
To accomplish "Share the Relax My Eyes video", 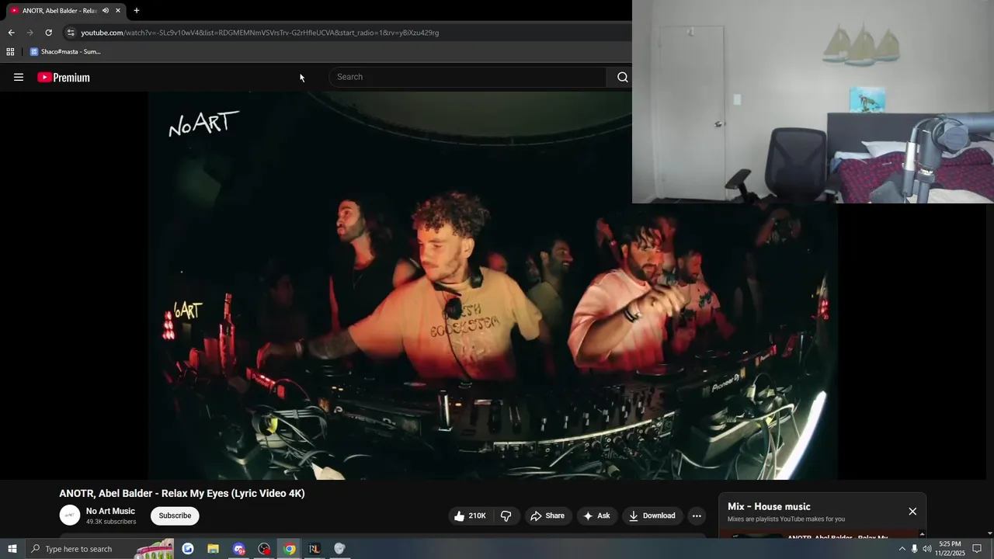I will pyautogui.click(x=547, y=516).
